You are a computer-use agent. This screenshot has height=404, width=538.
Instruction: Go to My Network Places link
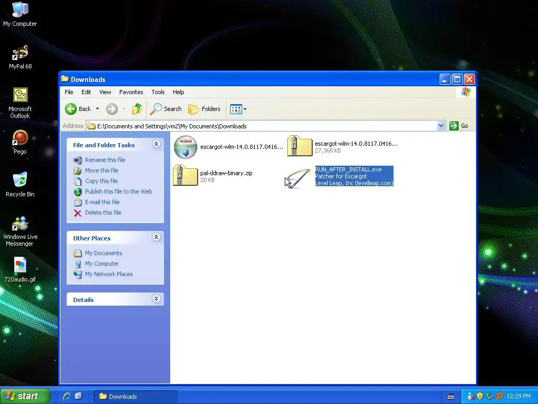coord(109,274)
